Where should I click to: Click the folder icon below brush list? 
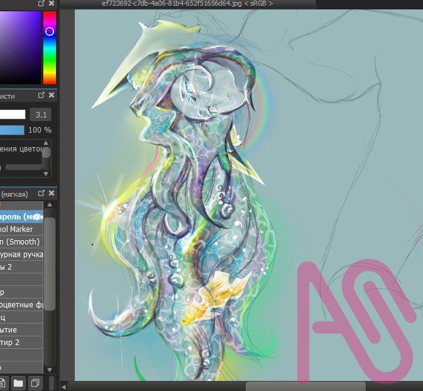pos(18,382)
